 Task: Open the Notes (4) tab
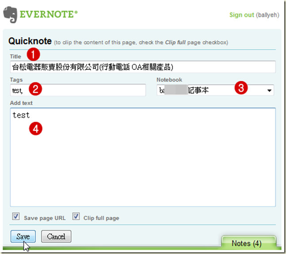point(248,243)
